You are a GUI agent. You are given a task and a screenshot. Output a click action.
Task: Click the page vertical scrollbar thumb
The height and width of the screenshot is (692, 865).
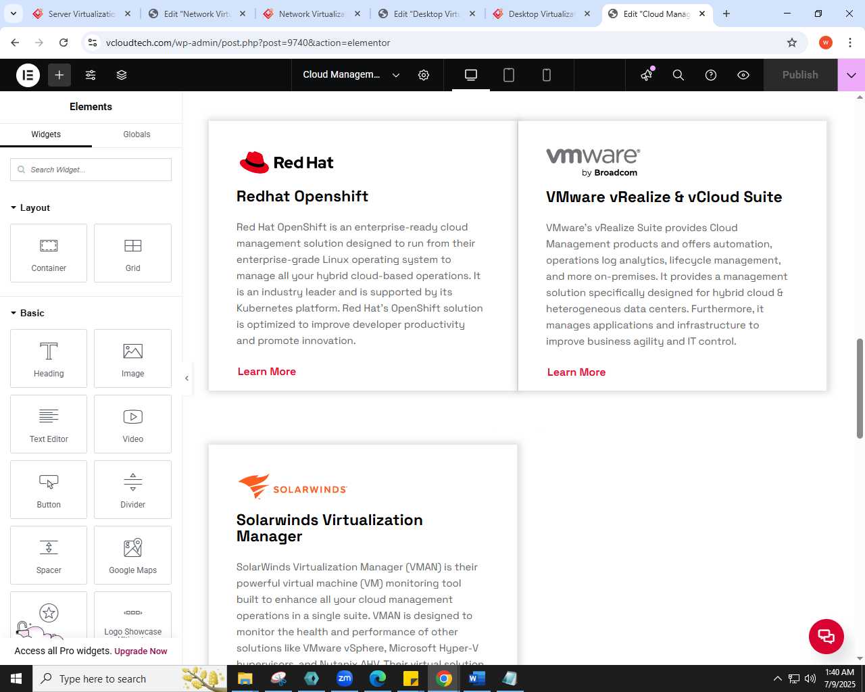coord(860,389)
